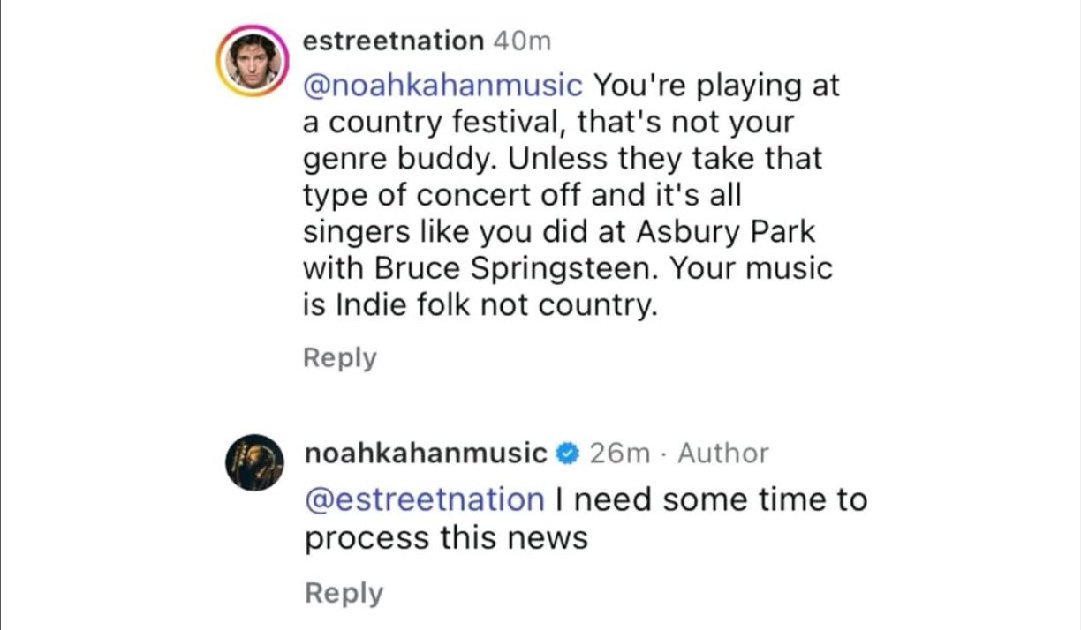The width and height of the screenshot is (1081, 630).
Task: Click the 26m timestamp
Action: [619, 454]
